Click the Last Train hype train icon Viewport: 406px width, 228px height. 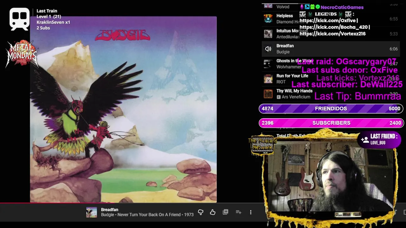click(19, 19)
